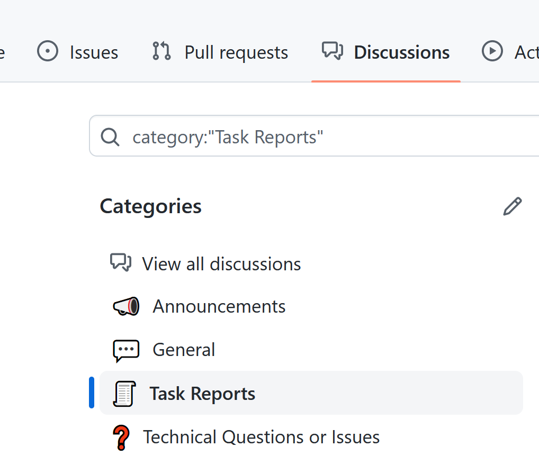This screenshot has height=456, width=539.
Task: Open the Actions tab
Action: pos(510,52)
